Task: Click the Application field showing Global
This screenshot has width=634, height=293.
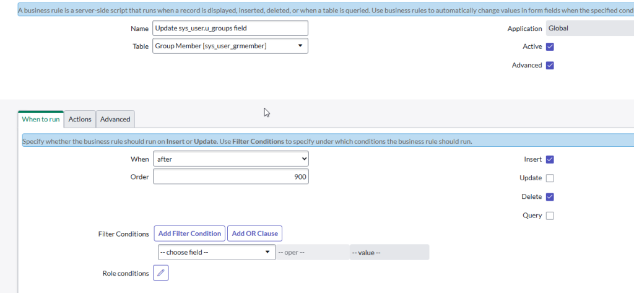Action: 588,28
